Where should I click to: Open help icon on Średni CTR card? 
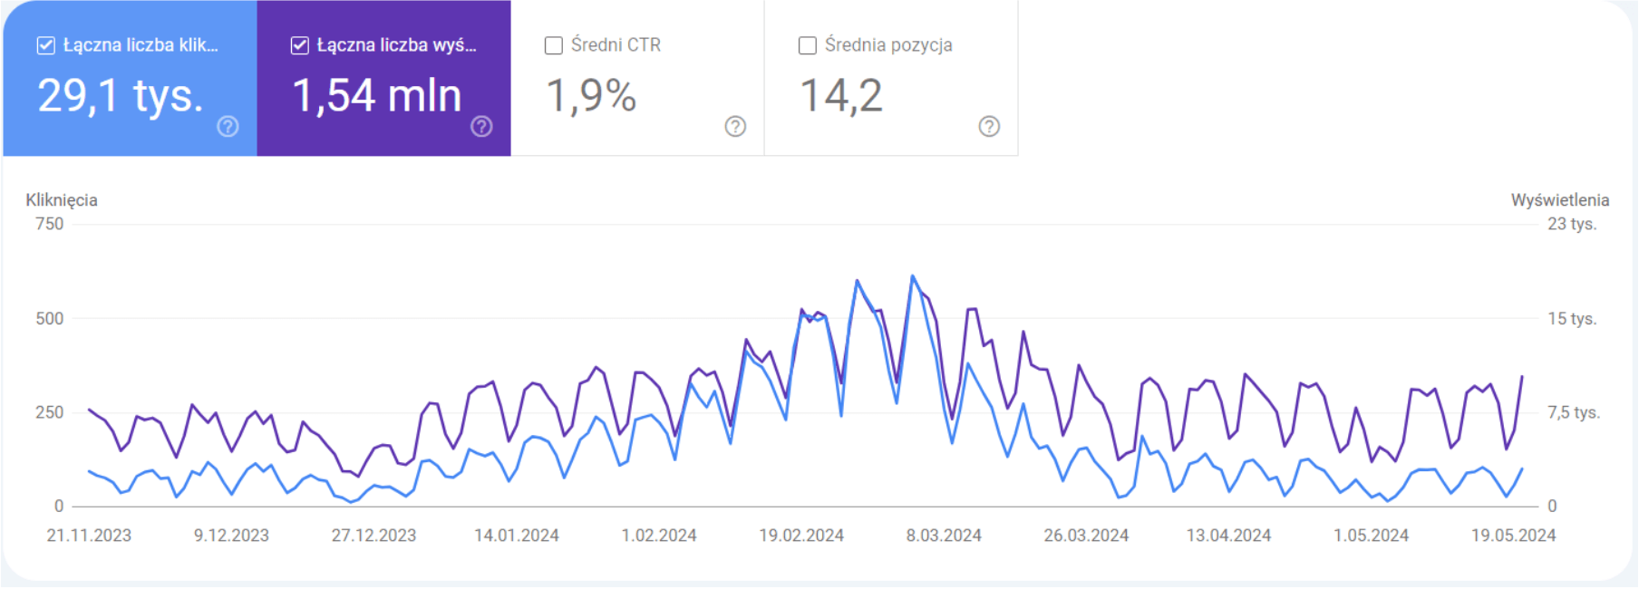click(736, 127)
